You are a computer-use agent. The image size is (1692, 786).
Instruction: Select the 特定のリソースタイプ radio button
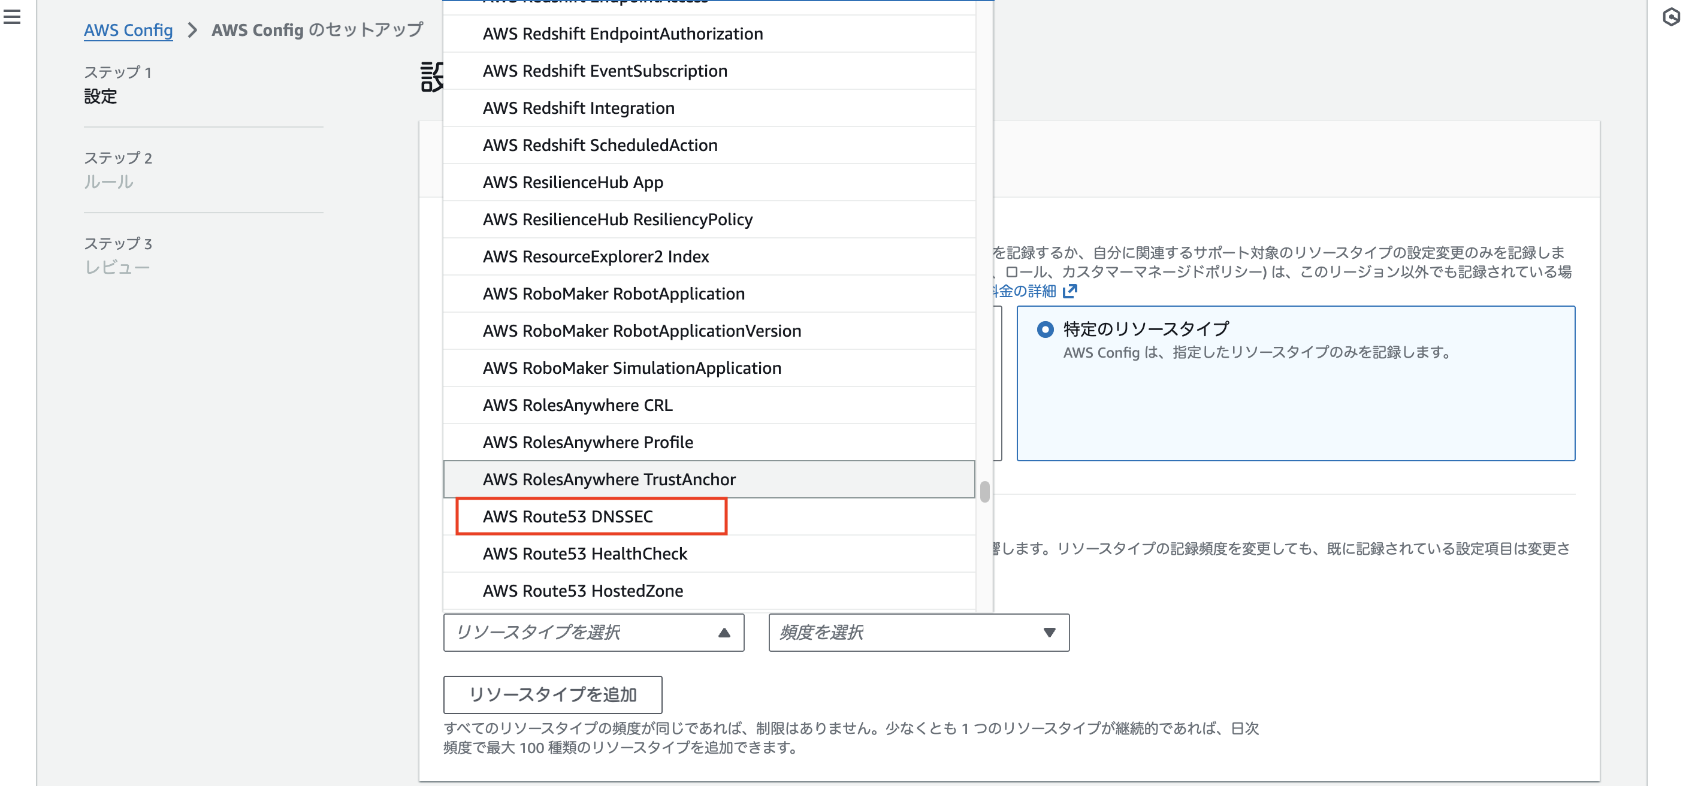[1047, 328]
